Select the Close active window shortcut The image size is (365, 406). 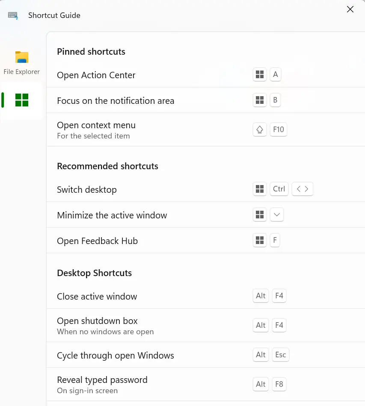point(205,296)
